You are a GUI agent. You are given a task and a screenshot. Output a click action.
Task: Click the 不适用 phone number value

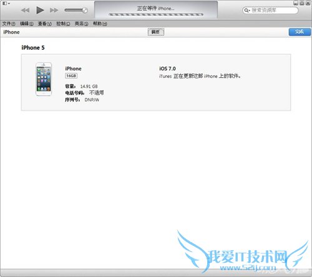[x=97, y=93]
